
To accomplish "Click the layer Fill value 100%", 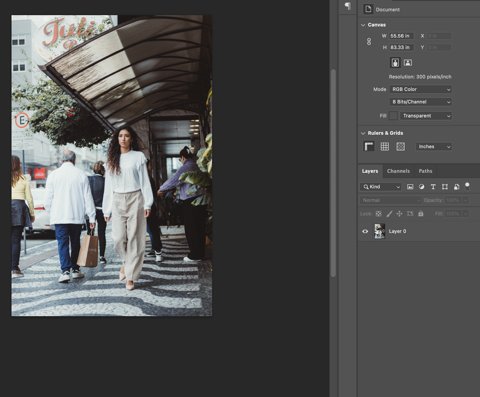I will pyautogui.click(x=453, y=214).
